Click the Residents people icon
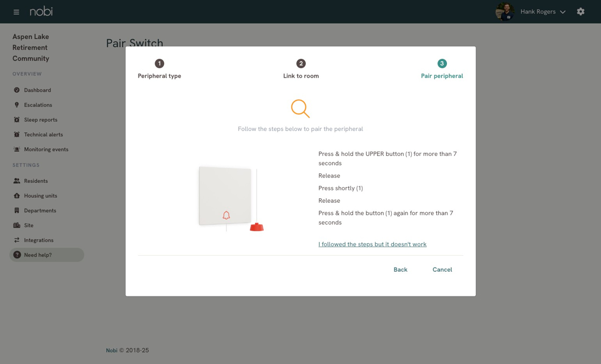601x364 pixels. tap(17, 181)
